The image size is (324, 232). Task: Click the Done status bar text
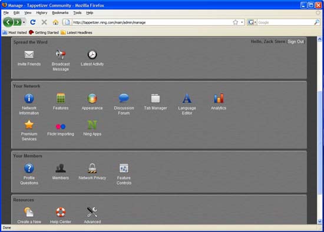(x=6, y=228)
